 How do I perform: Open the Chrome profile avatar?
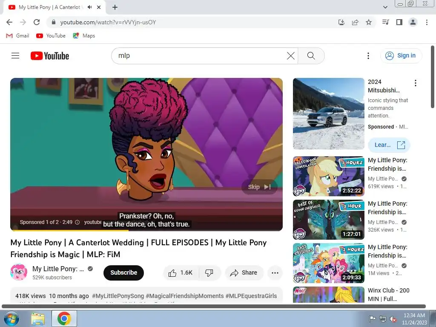[x=413, y=22]
